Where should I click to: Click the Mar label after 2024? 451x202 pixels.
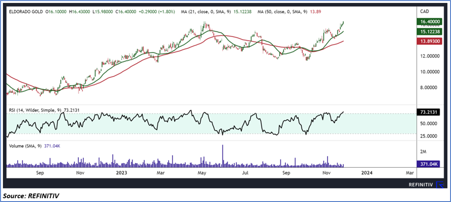[410, 173]
